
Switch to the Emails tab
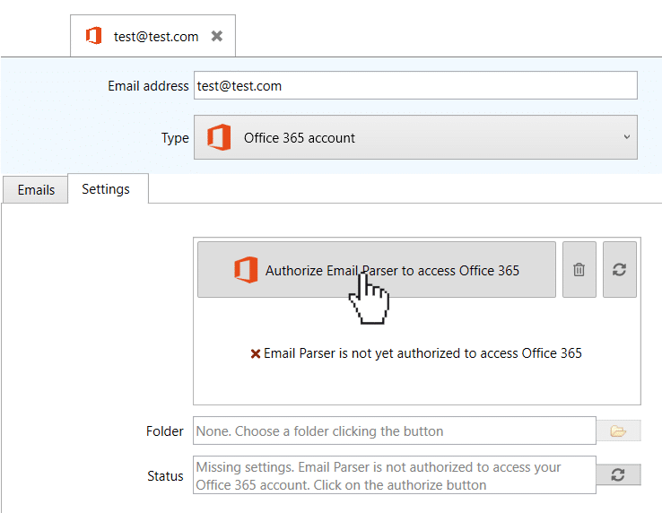click(36, 190)
